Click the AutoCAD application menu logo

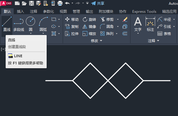pos(6,3)
